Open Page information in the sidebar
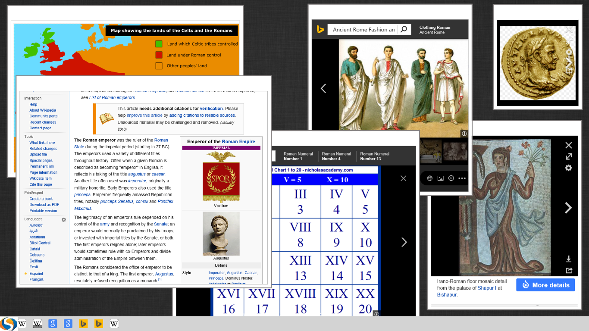589x331 pixels. click(43, 172)
